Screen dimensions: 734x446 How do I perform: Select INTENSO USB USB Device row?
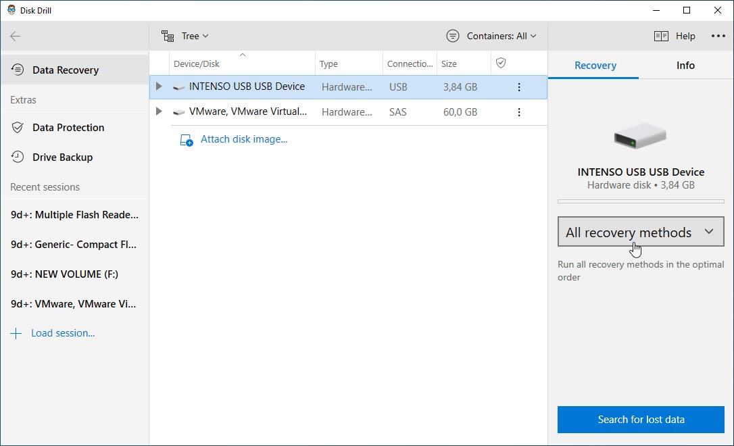[x=348, y=87]
